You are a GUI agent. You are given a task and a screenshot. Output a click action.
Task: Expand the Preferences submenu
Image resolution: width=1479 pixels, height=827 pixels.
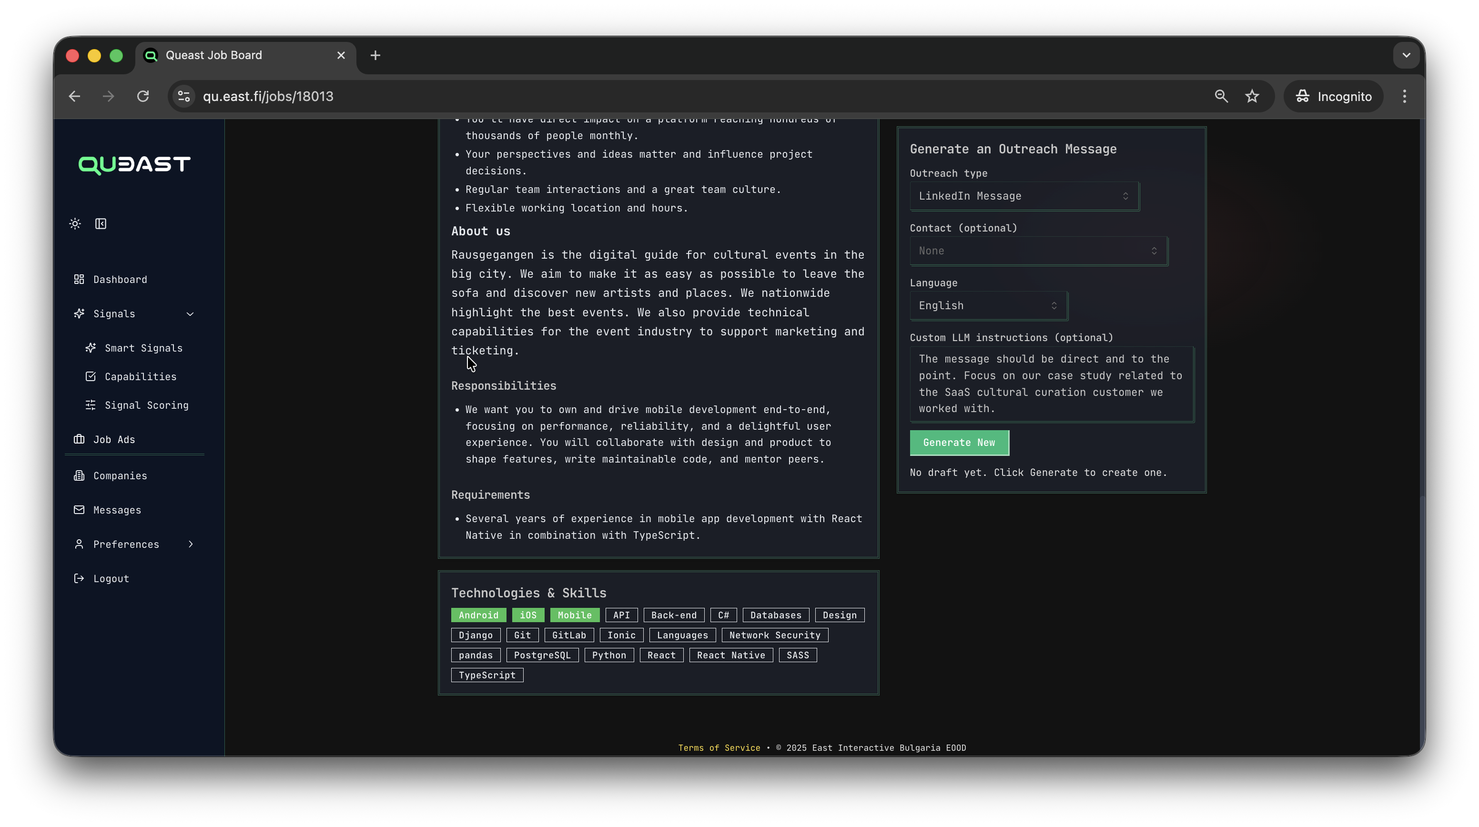click(x=126, y=544)
